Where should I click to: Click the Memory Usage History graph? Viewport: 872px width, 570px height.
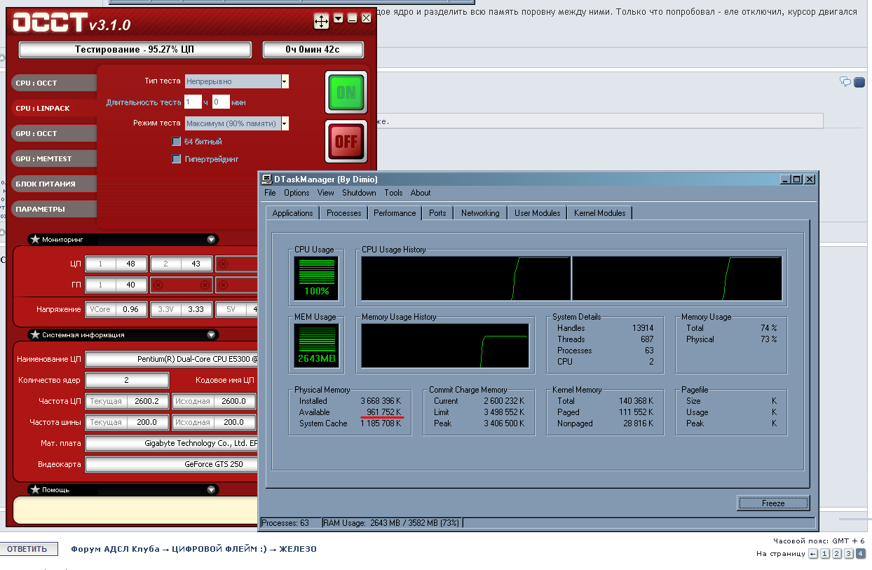tap(445, 346)
